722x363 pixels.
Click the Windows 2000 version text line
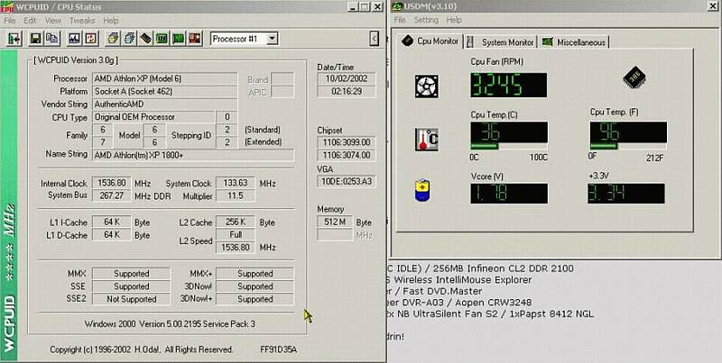pyautogui.click(x=170, y=324)
